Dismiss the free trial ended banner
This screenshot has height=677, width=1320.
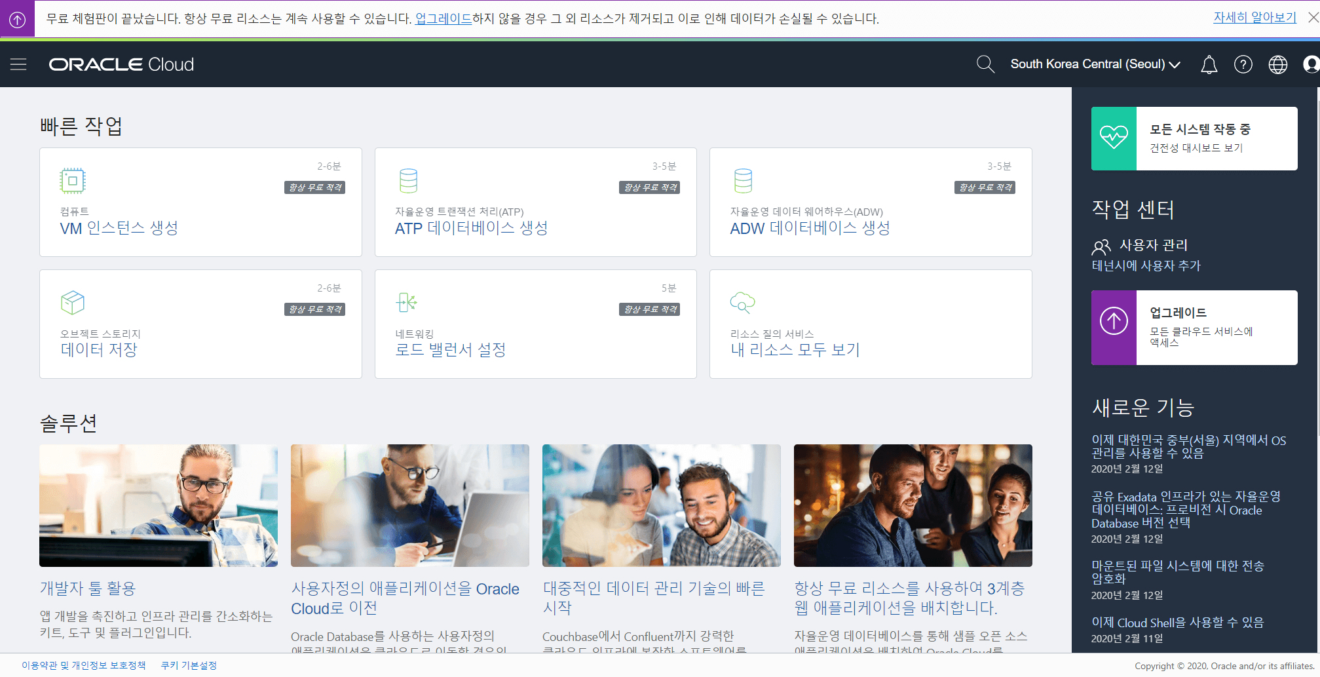pos(1313,18)
